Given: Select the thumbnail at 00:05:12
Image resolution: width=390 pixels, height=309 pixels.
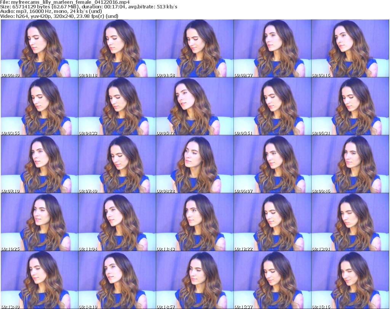Looking at the screenshot, I should point(195,107).
